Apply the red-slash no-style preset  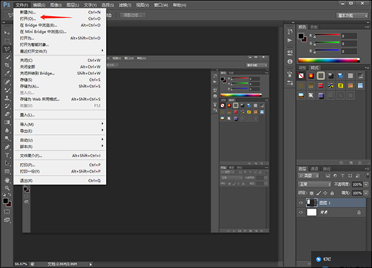(x=301, y=75)
